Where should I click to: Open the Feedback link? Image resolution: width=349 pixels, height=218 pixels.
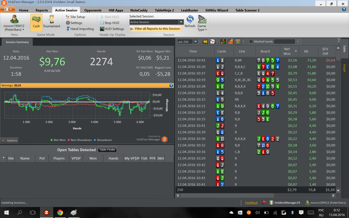pos(251,203)
